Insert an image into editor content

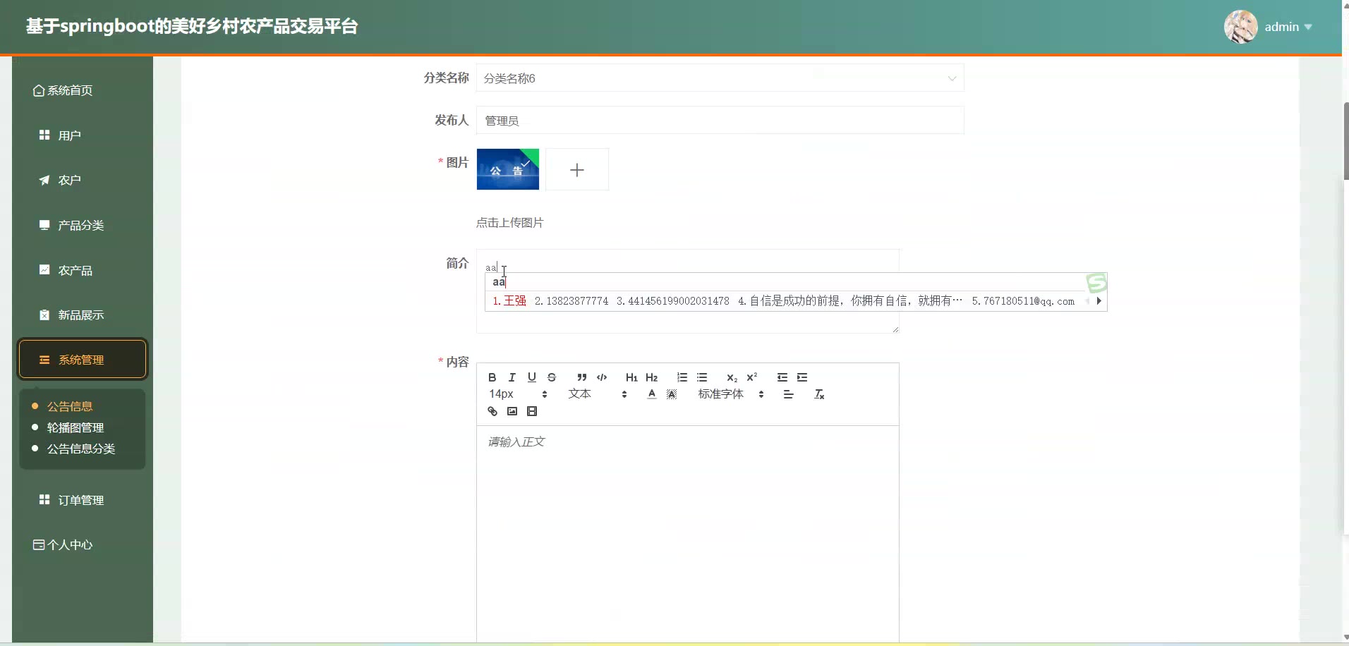(512, 411)
